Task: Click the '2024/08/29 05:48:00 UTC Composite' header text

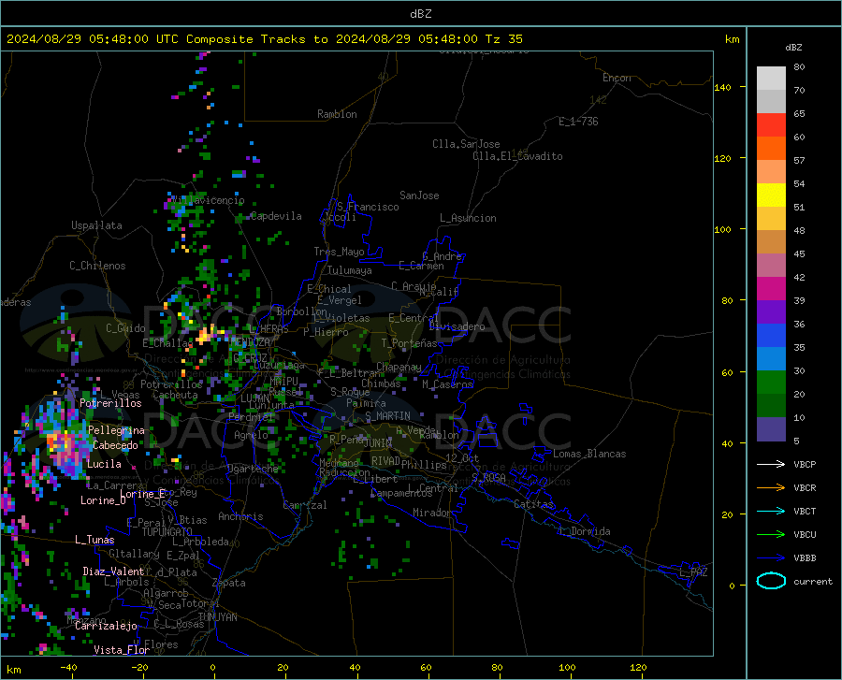Action: pyautogui.click(x=129, y=39)
